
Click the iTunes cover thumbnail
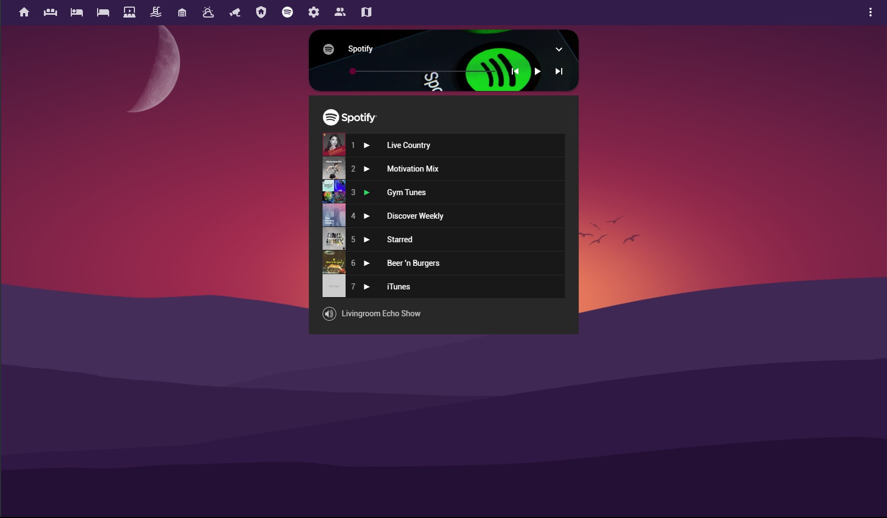334,287
